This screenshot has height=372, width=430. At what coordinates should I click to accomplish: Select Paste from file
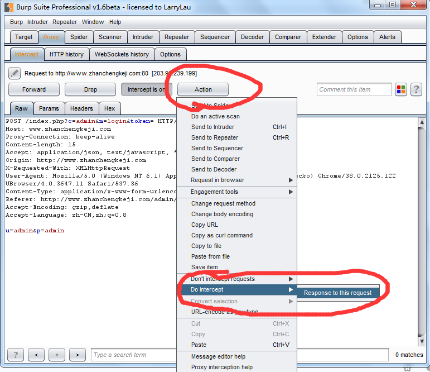click(x=237, y=256)
